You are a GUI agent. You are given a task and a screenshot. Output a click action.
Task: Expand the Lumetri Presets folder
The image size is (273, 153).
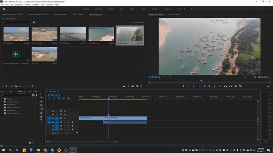coord(2,102)
